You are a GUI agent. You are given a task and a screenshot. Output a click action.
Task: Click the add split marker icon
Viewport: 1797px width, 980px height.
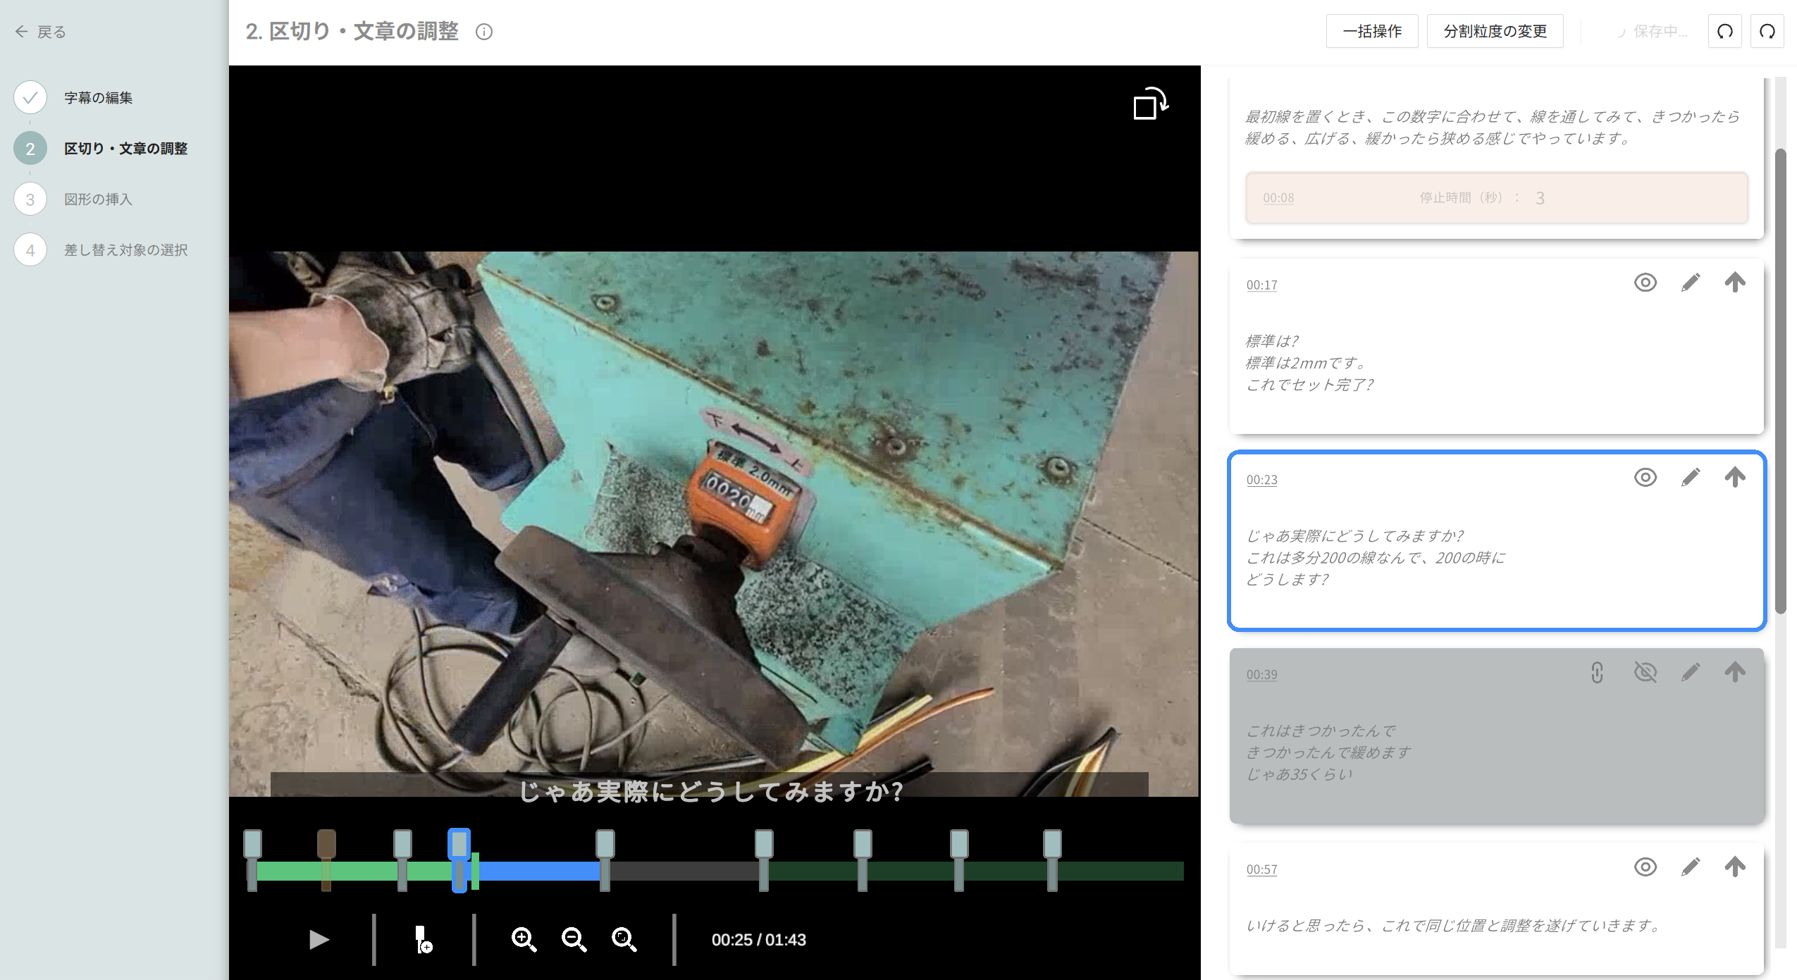point(423,939)
